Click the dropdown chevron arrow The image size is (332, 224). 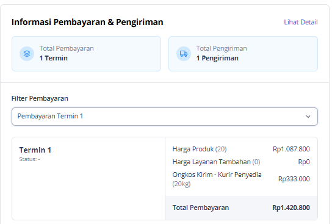(308, 117)
